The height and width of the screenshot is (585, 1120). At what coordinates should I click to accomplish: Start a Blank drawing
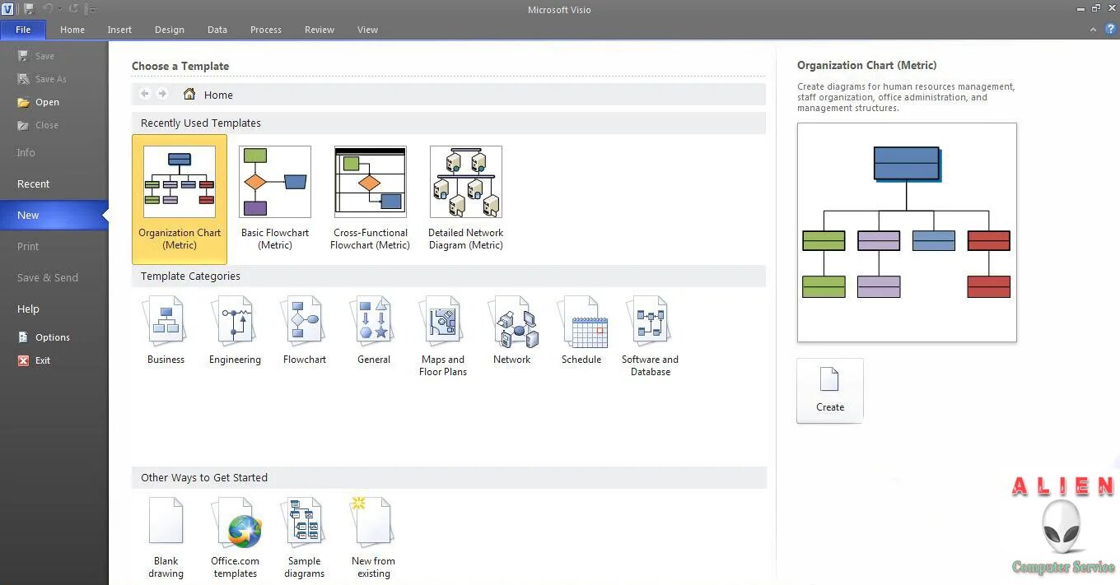point(166,537)
